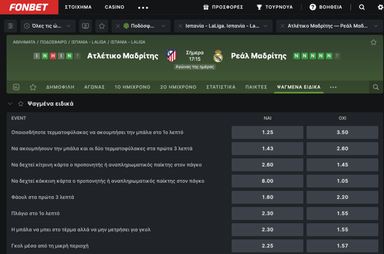Switch to the ΣΤΑΤΙΣΤΙΚΑ tab
This screenshot has height=254, width=384.
(x=221, y=87)
